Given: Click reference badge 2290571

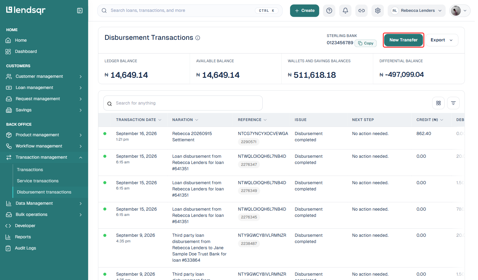Looking at the screenshot, I should point(249,142).
